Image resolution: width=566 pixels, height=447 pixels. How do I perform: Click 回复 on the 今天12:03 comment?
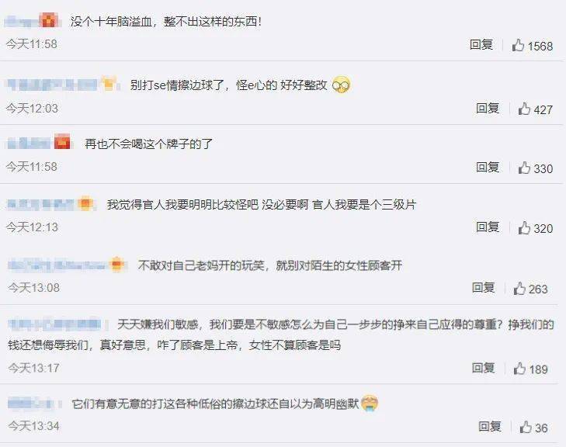(488, 108)
